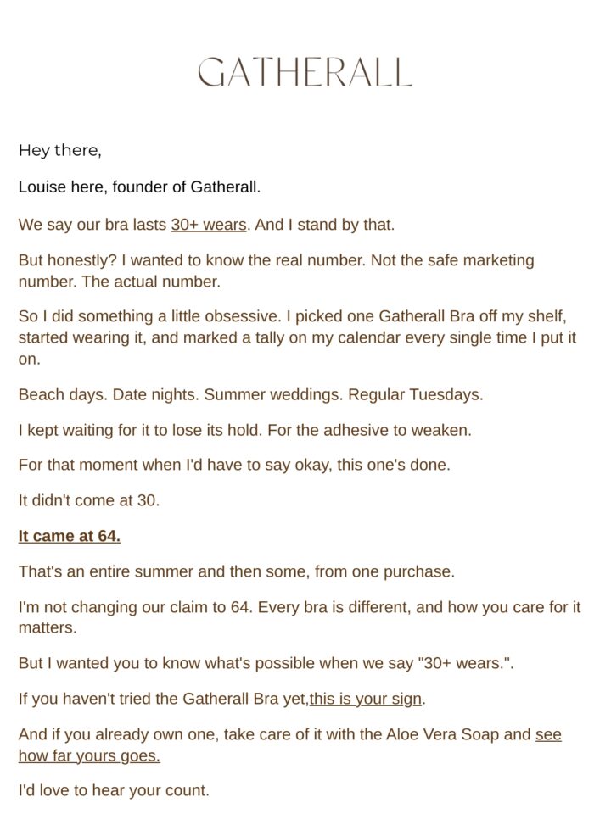The image size is (611, 814).
Task: Click the "Aloe Vera Soap" mention
Action: tap(443, 734)
